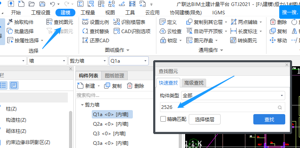Select 砌体柱(Z) in navigation panel
300x148 pixels.
click(16, 131)
